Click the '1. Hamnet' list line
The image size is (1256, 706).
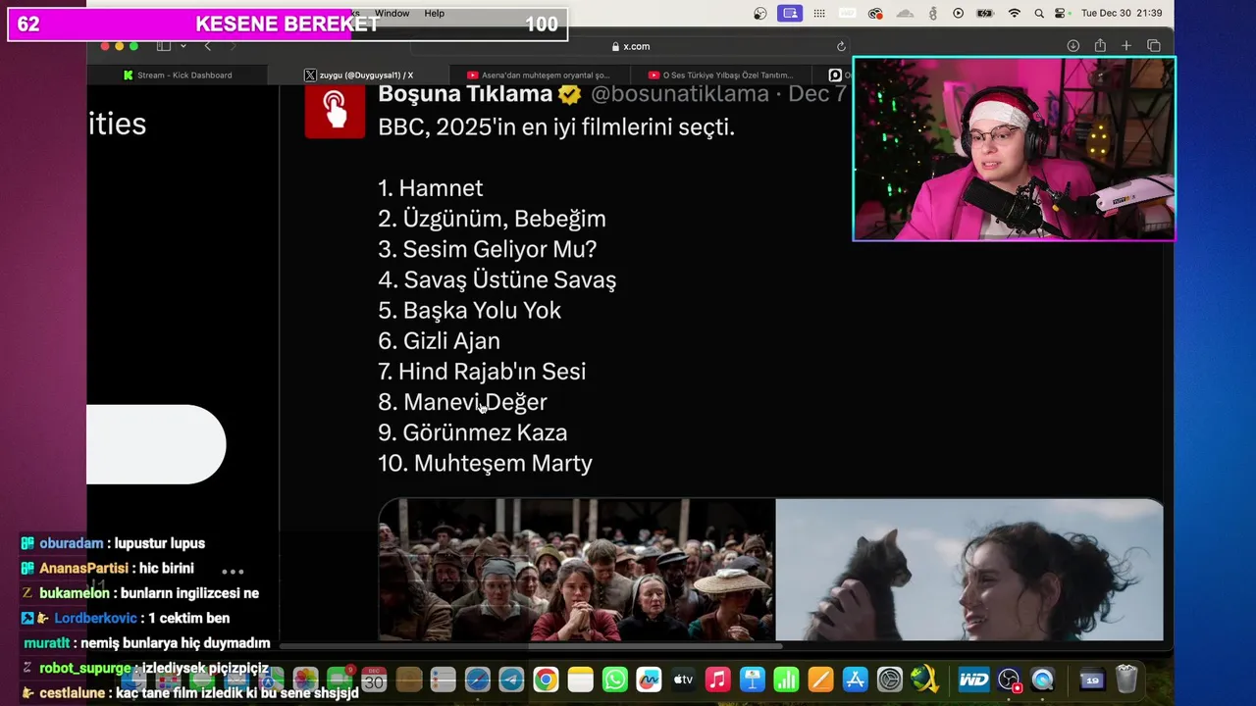point(431,188)
